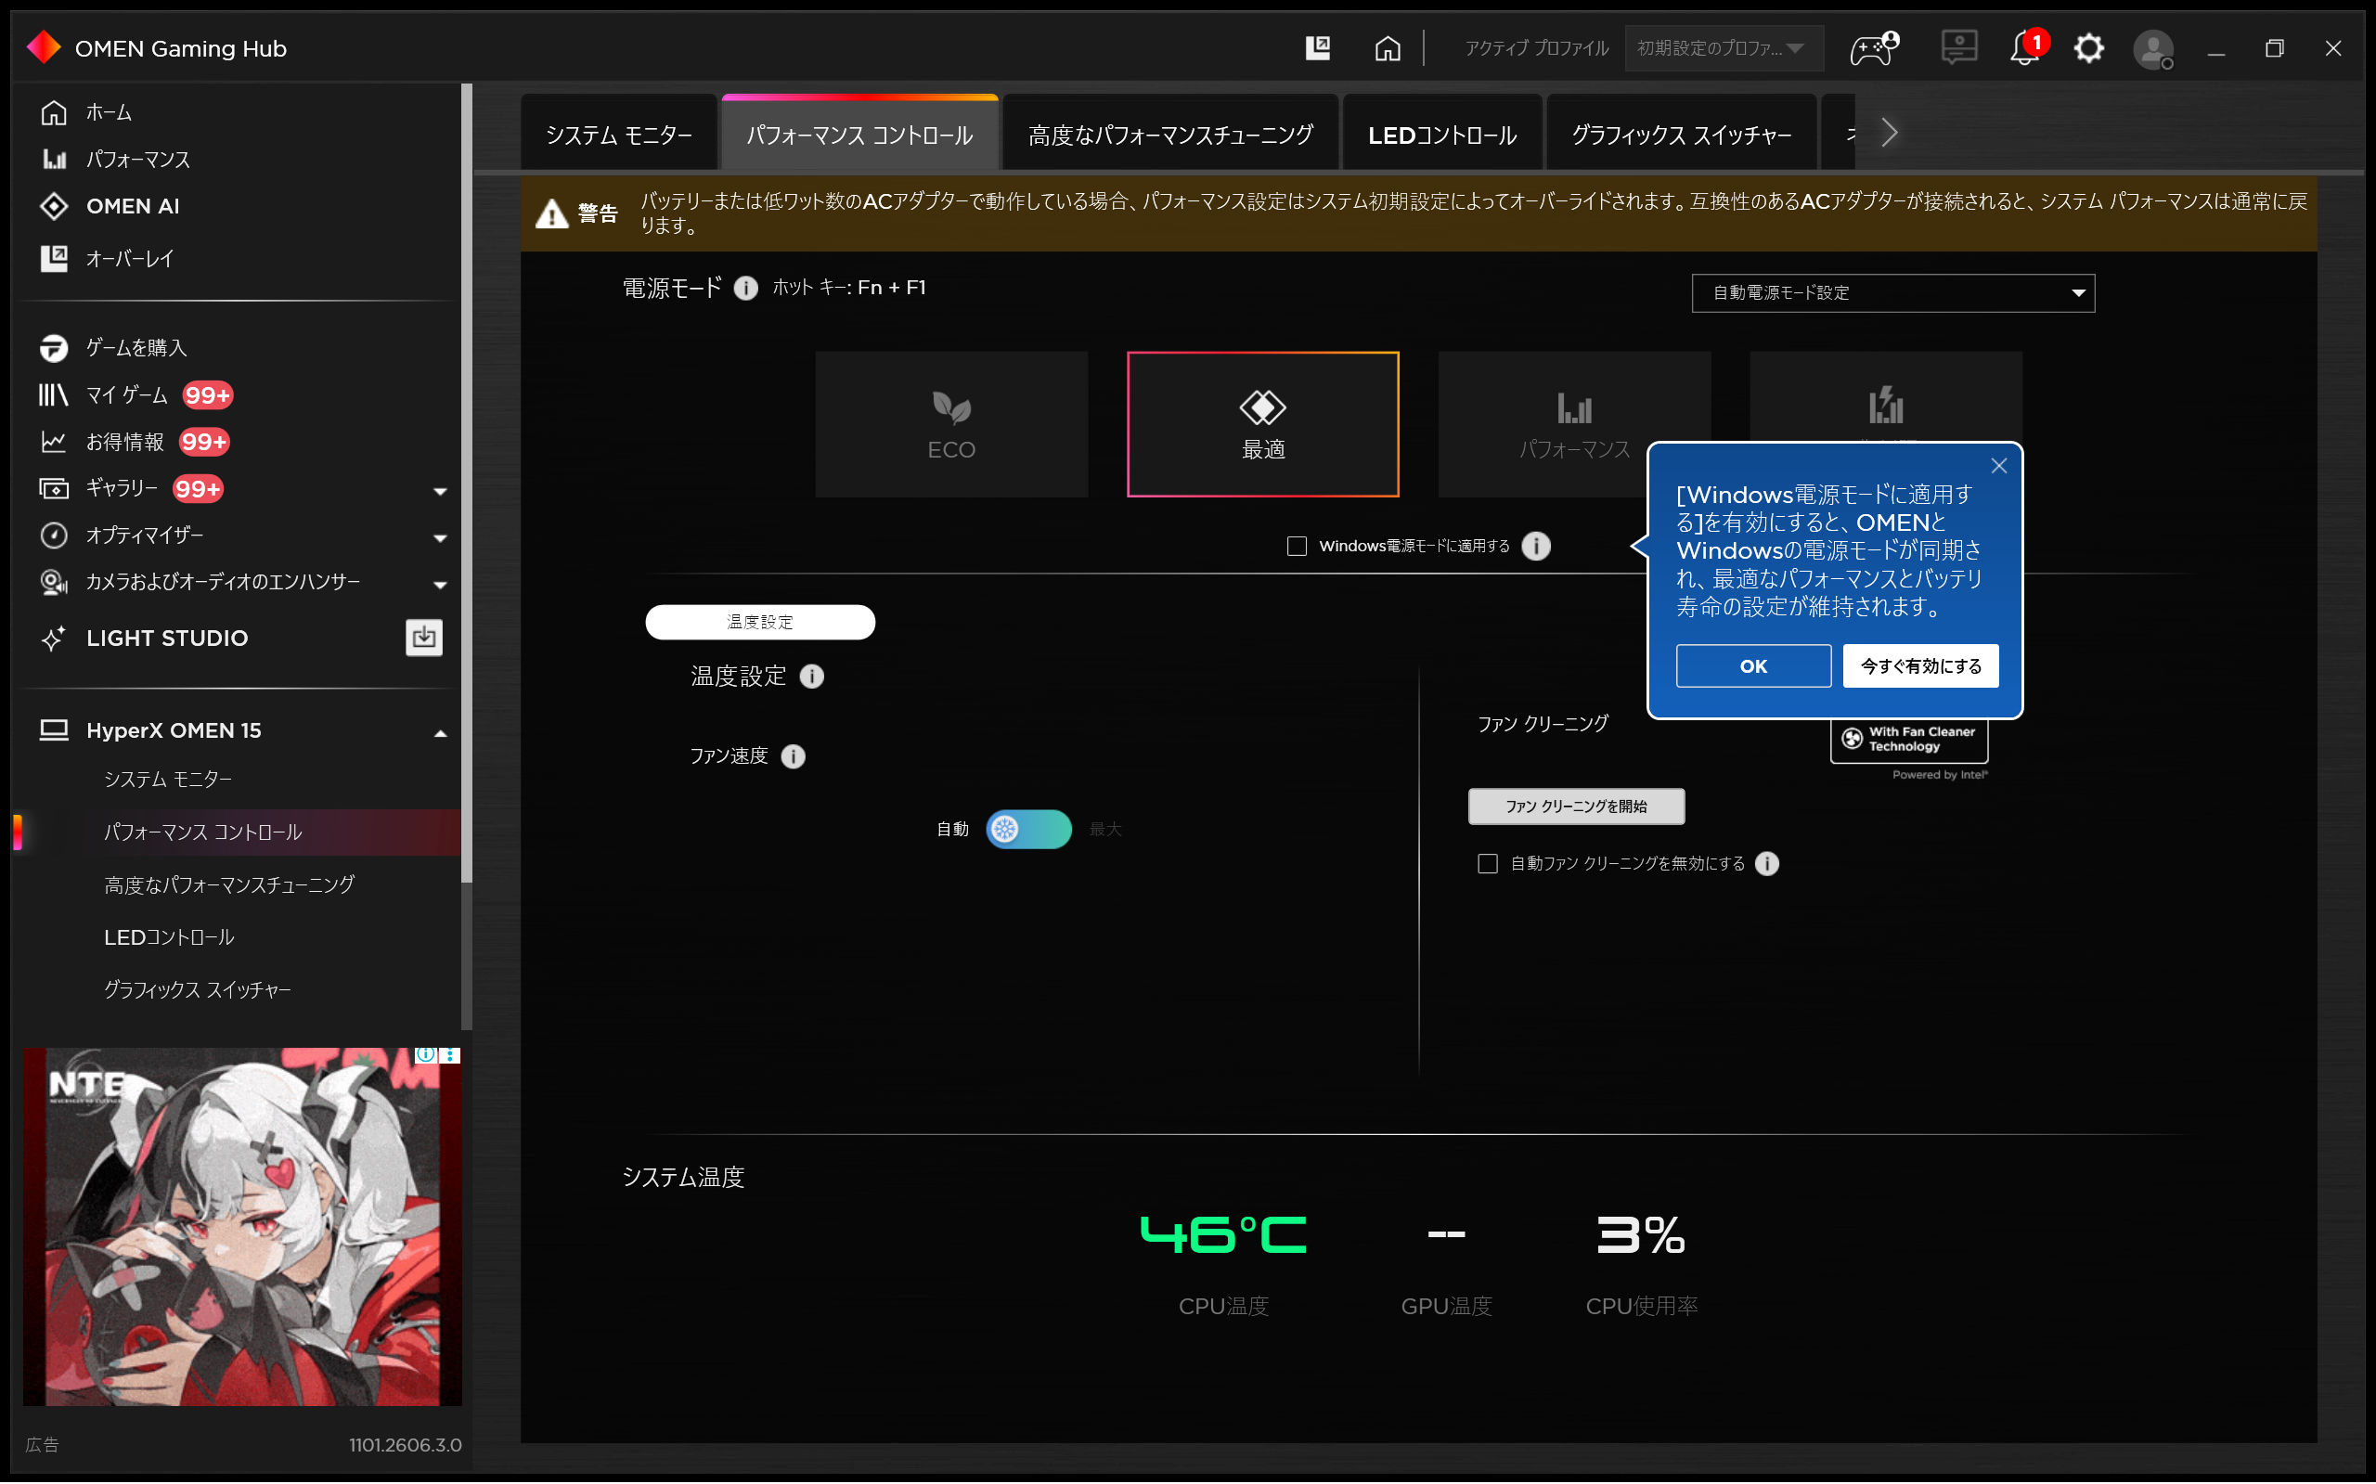Close the blue tooltip popup
2376x1484 pixels.
point(1998,466)
